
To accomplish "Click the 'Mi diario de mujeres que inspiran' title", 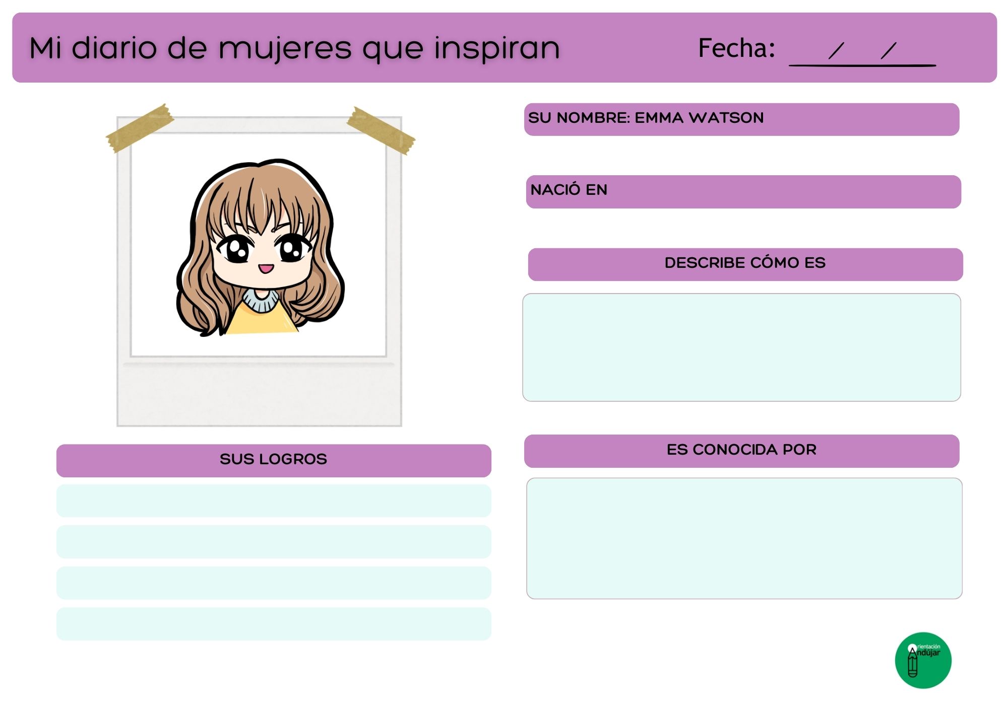I will (294, 48).
